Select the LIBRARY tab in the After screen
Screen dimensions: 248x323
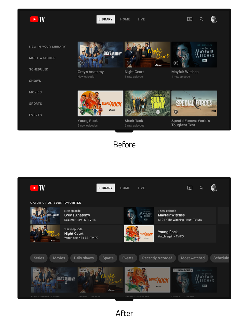pos(106,188)
